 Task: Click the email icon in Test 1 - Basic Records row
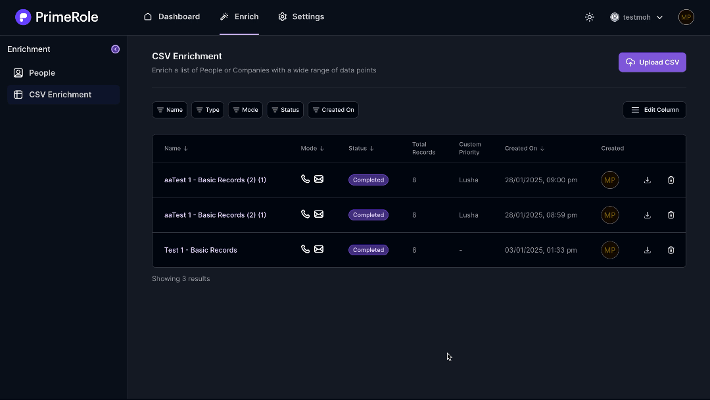pos(319,249)
